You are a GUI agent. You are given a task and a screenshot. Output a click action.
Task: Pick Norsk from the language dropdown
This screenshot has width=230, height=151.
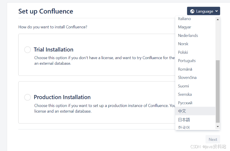183,44
